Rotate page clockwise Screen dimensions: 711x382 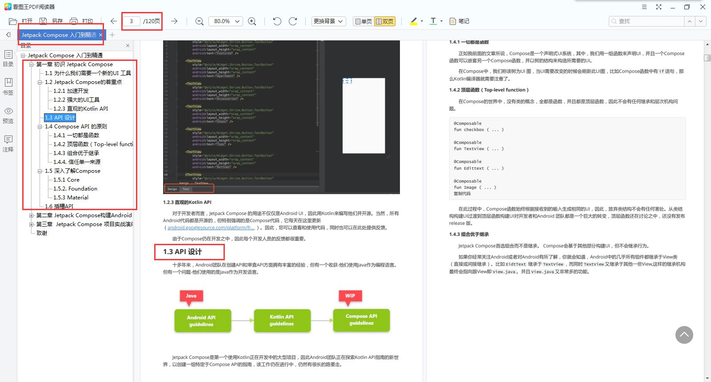coord(293,21)
